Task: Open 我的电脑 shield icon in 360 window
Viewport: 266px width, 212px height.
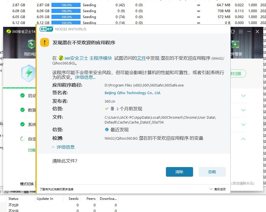Action: click(x=32, y=44)
